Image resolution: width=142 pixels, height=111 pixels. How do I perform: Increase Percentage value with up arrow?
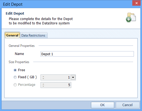click(x=43, y=84)
